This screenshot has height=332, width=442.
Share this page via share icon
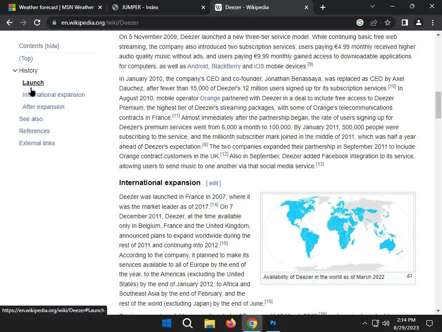[374, 22]
